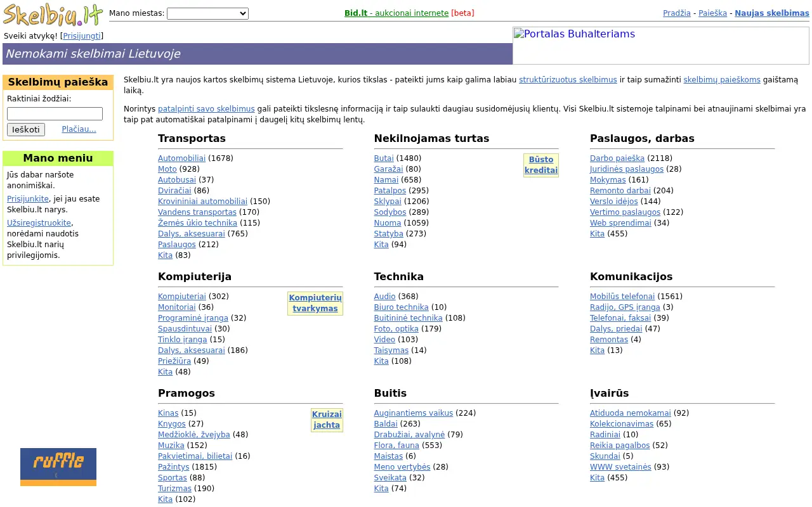Open Paieška in the top navigation
This screenshot has width=812, height=507.
(x=712, y=13)
